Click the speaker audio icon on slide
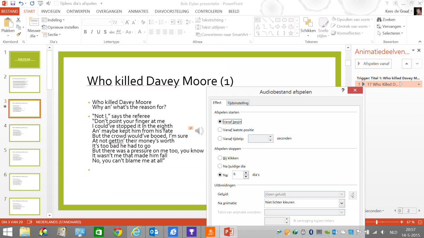 [x=199, y=131]
